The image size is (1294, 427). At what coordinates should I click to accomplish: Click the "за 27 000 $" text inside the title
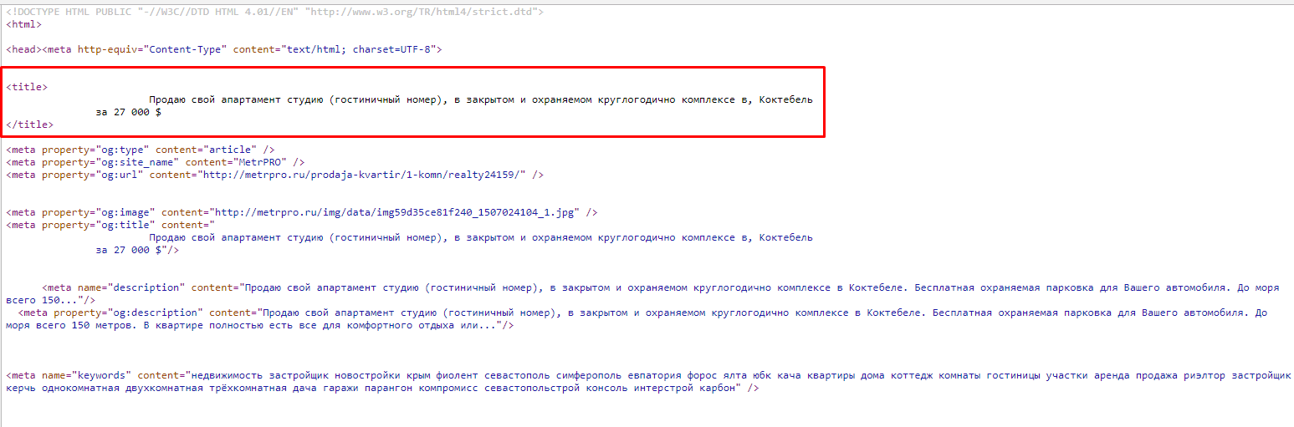coord(129,112)
